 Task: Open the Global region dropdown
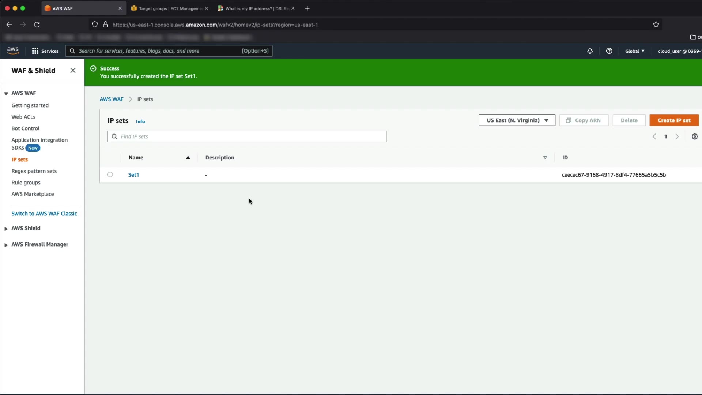[635, 51]
